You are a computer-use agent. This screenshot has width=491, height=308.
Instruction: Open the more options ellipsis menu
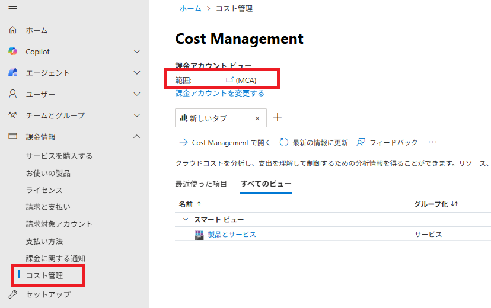(432, 142)
